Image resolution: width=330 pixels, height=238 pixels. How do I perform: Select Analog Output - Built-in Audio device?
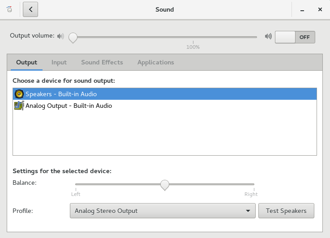tap(69, 106)
